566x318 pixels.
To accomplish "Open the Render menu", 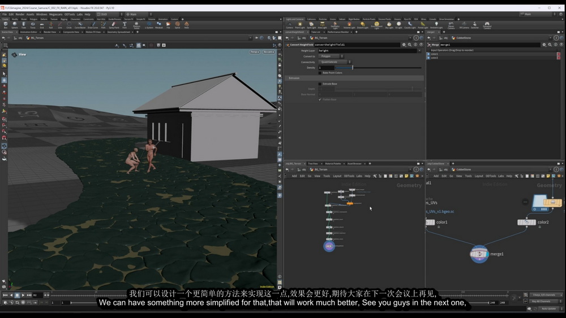I will [20, 15].
